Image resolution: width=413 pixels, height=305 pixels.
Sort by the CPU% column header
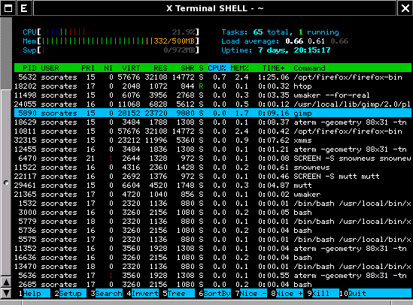pyautogui.click(x=217, y=68)
